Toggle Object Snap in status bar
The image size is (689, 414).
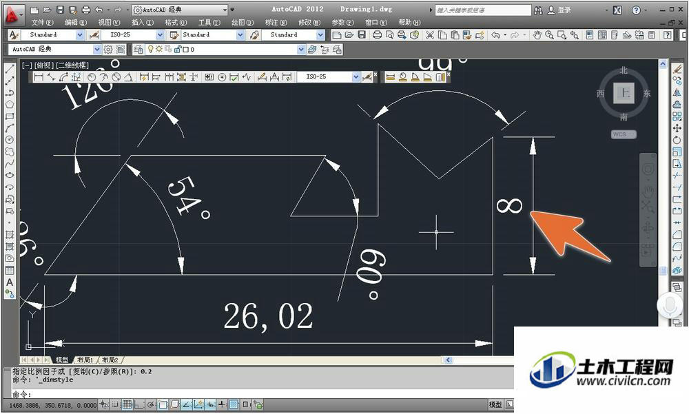pyautogui.click(x=163, y=404)
